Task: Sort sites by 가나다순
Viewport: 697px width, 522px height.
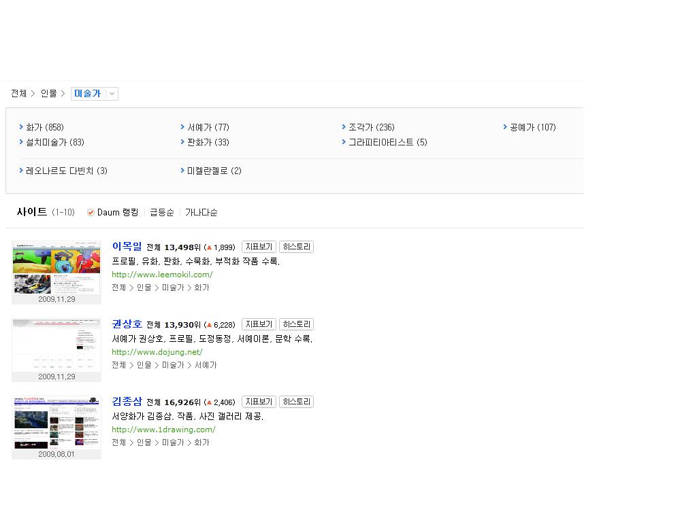Action: point(201,213)
